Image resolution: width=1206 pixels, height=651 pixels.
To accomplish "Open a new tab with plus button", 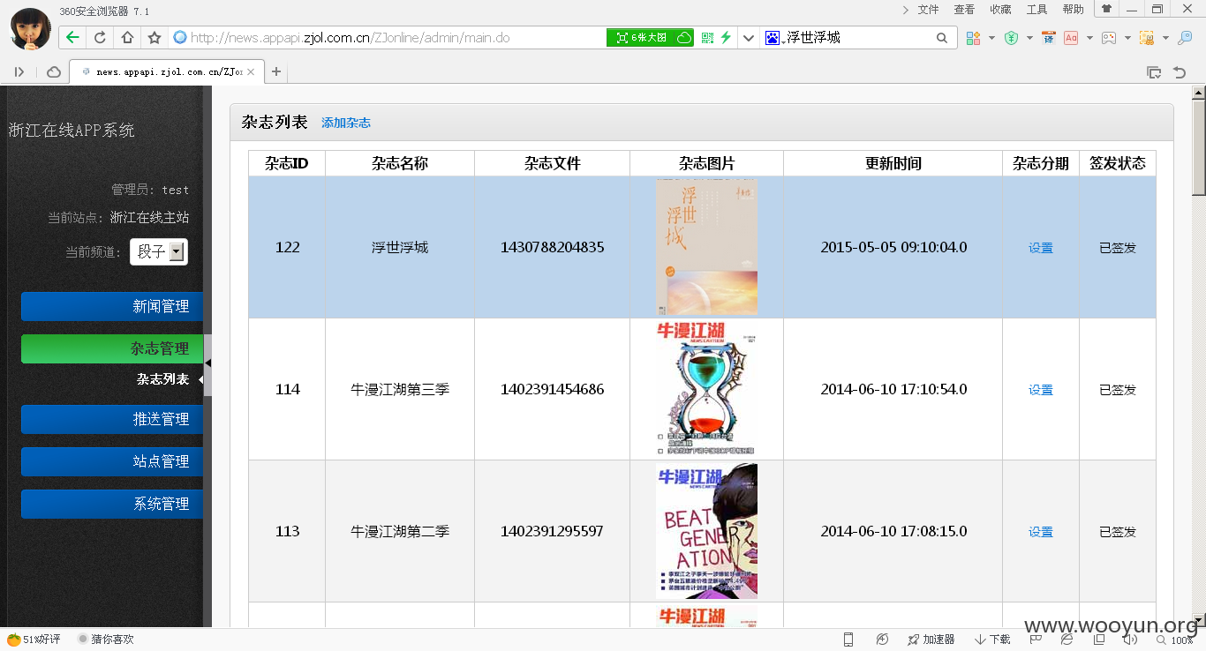I will pyautogui.click(x=276, y=72).
